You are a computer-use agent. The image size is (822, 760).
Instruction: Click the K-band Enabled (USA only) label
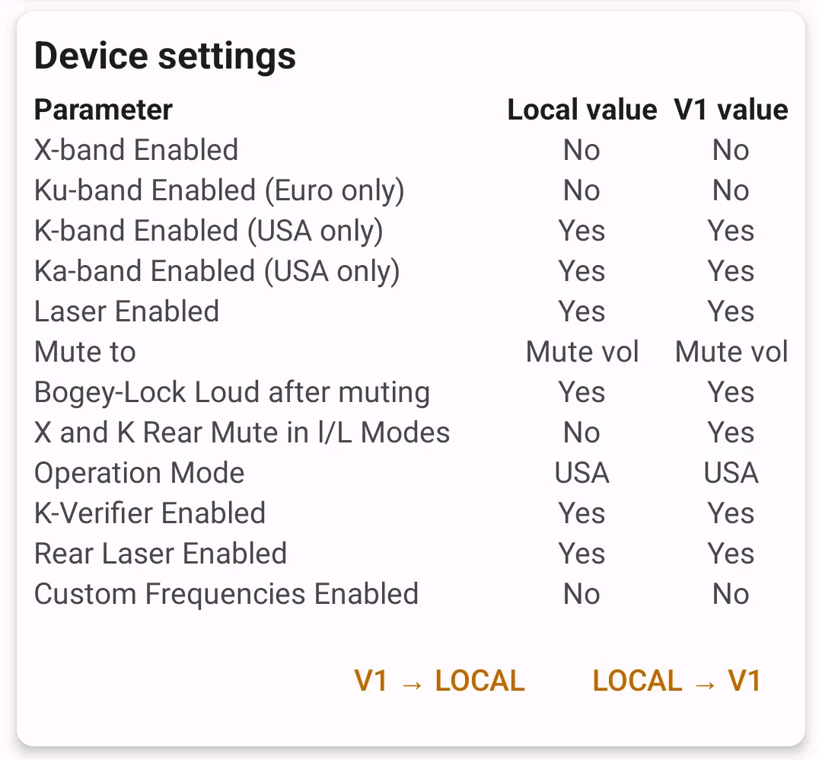pyautogui.click(x=209, y=231)
